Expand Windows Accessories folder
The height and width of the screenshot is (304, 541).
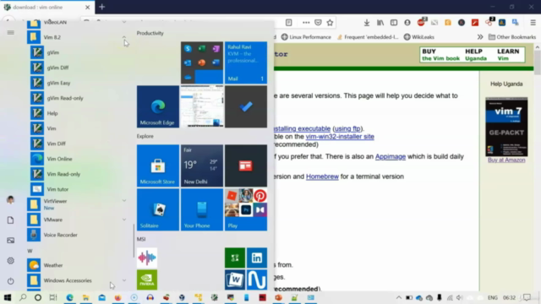(124, 280)
